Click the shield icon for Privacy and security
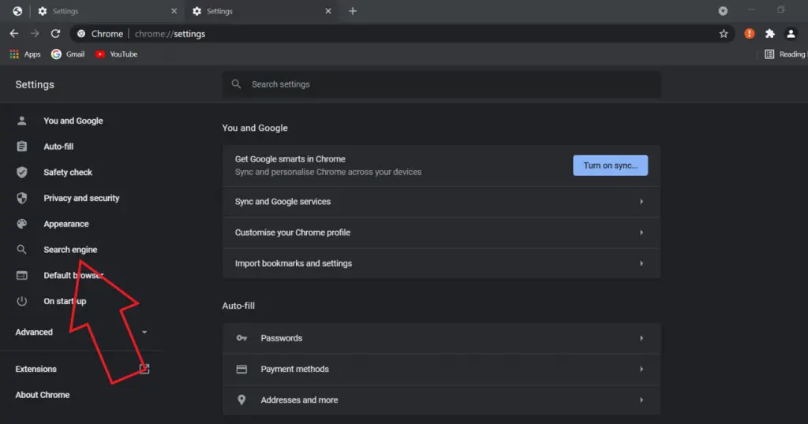This screenshot has height=424, width=808. pos(21,198)
